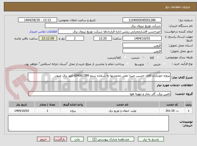Click the buyer notes text area
The width and height of the screenshot is (197, 146).
[x=88, y=123]
